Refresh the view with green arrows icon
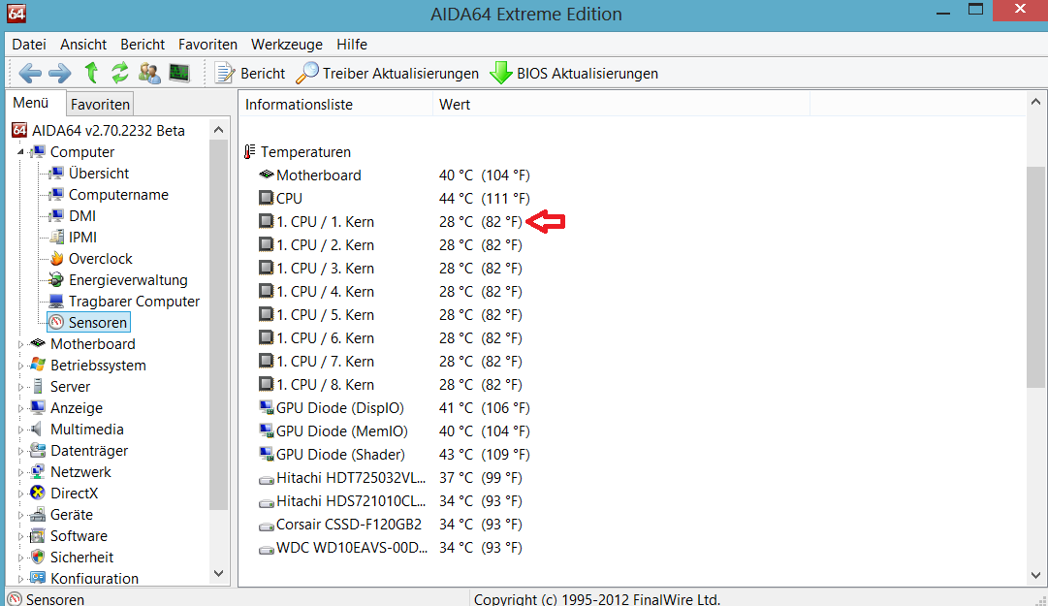The width and height of the screenshot is (1048, 606). 119,72
